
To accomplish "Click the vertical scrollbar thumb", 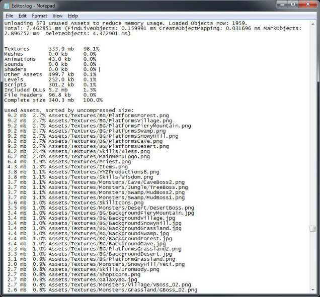I will point(312,228).
